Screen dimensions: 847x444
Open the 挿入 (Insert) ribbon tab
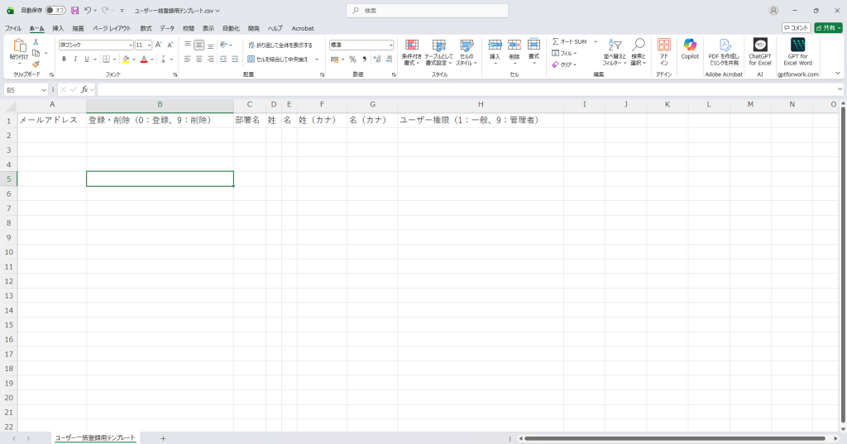click(58, 28)
